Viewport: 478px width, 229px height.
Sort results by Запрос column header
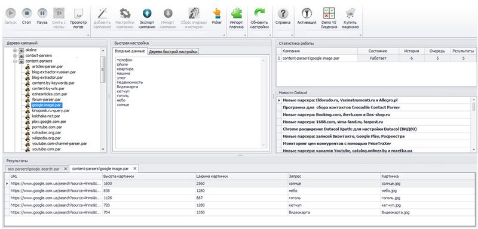335,177
